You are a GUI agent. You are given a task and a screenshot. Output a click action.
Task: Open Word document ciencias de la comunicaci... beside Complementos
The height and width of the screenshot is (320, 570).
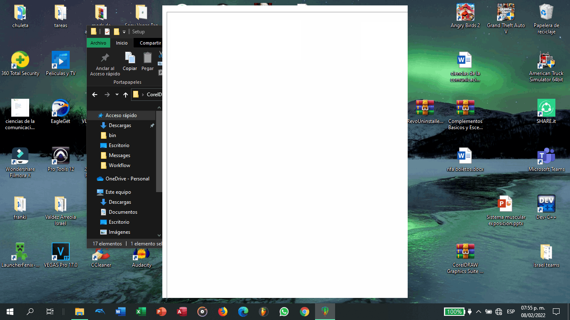click(x=465, y=67)
